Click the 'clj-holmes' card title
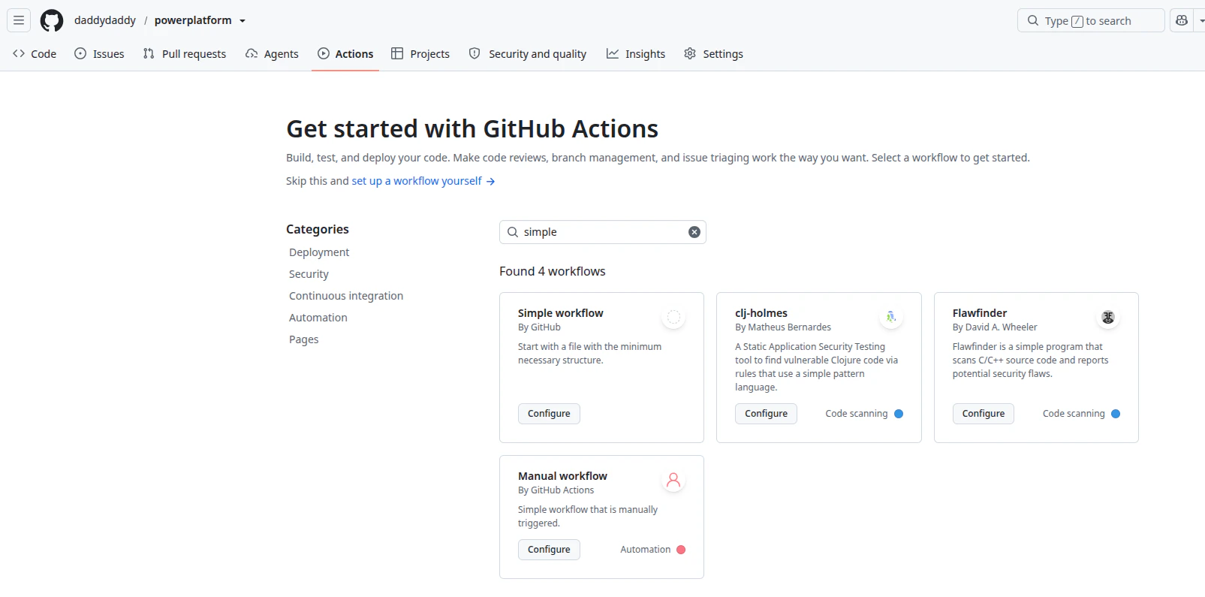 pyautogui.click(x=761, y=313)
